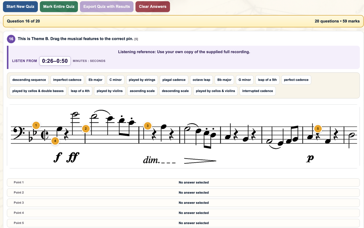Image resolution: width=364 pixels, height=228 pixels.
Task: Click Mark Entire Quiz
Action: pos(59,7)
